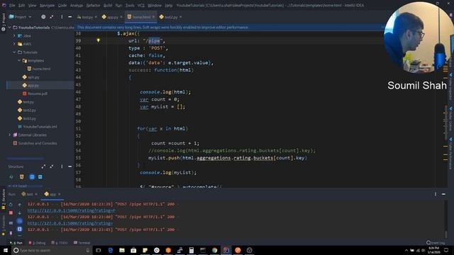Expand the .idea folder
Image resolution: width=454 pixels, height=255 pixels.
[14, 36]
